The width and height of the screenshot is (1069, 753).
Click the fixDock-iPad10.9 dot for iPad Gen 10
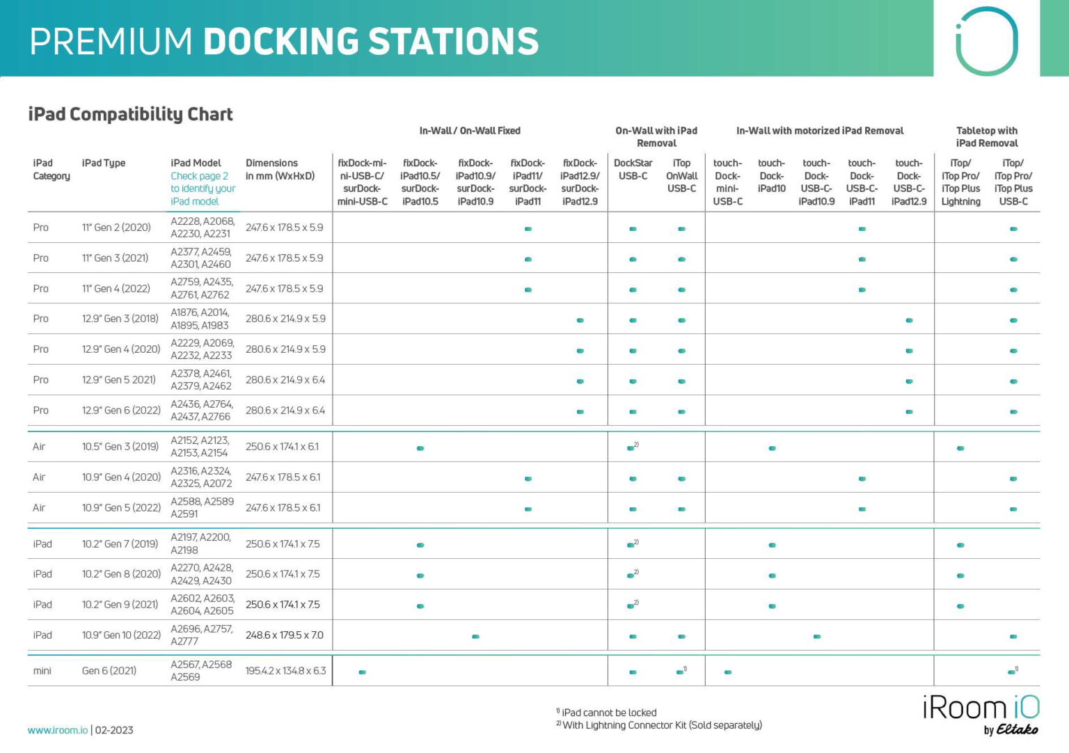pyautogui.click(x=475, y=636)
